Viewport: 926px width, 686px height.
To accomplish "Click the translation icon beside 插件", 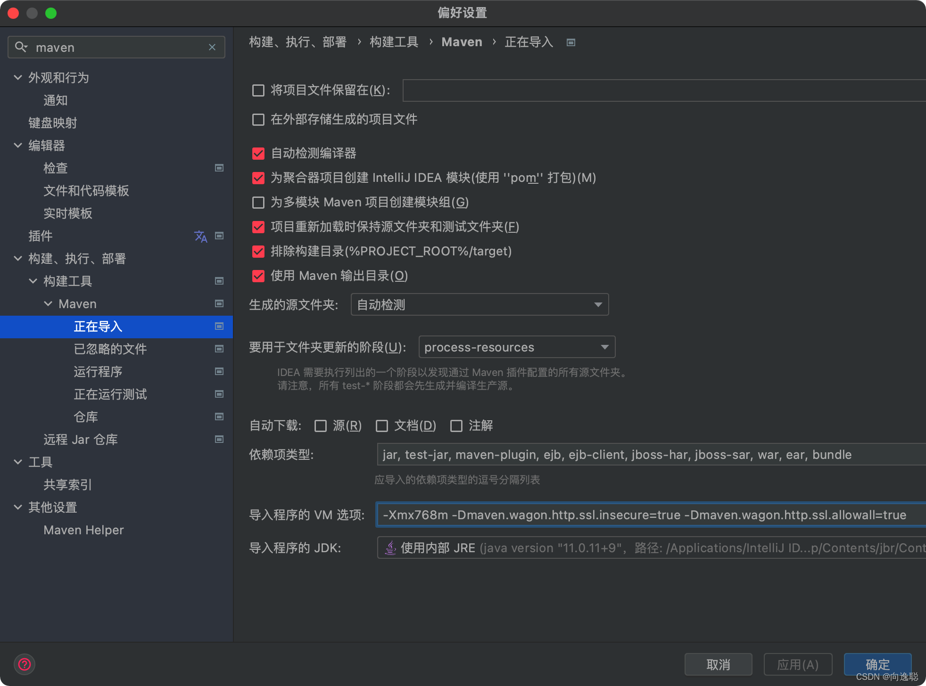I will pos(201,236).
